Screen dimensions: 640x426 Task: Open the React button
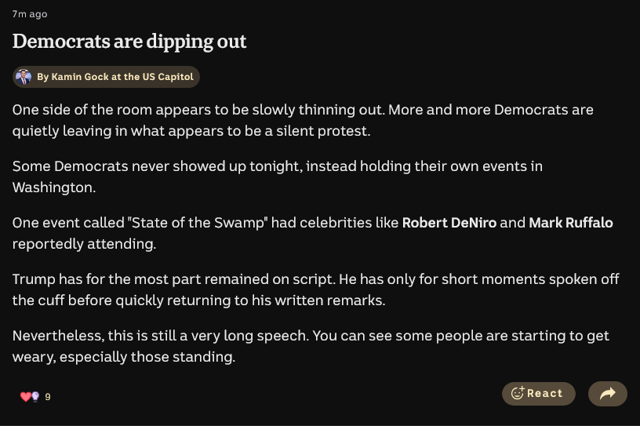[x=538, y=394]
